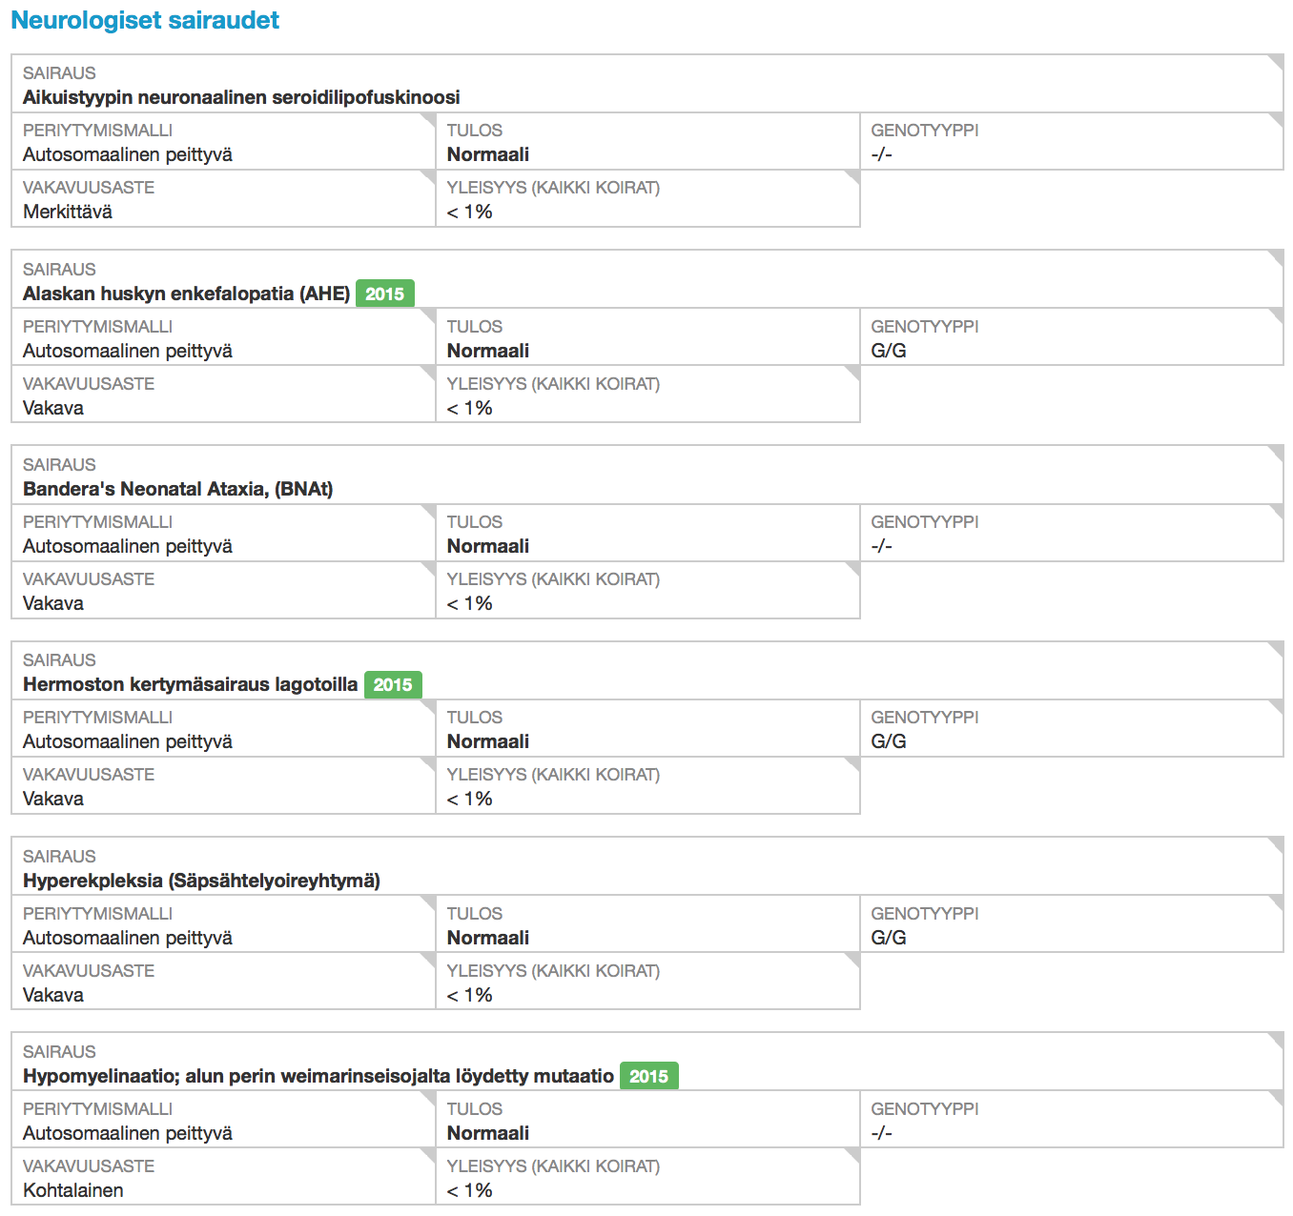This screenshot has height=1216, width=1293.
Task: Click corner marker of Yleisyys cell for Alaskan huskyn enkefalopatia
Action: [x=852, y=373]
